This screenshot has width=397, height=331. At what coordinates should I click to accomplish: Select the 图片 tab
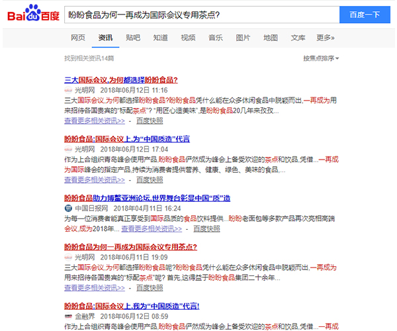(243, 38)
